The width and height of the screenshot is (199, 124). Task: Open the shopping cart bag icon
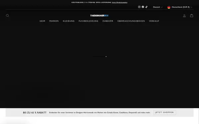point(191,16)
